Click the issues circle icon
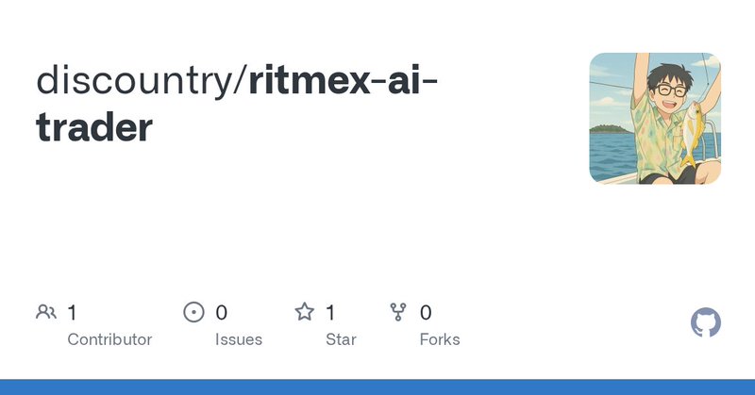This screenshot has width=755, height=395. (x=193, y=312)
